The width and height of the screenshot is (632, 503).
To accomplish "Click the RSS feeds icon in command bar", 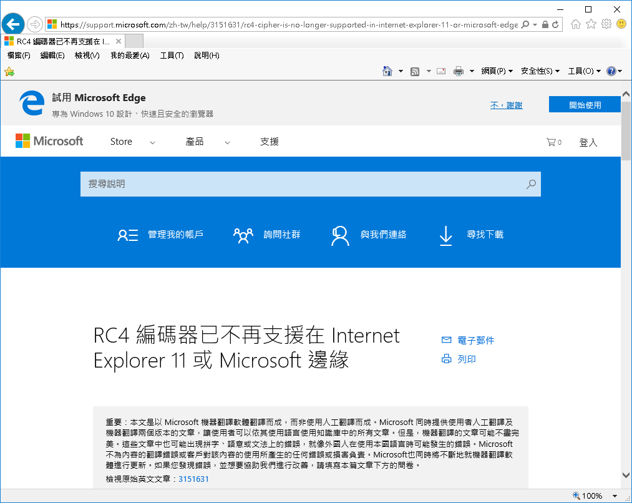I will pyautogui.click(x=415, y=71).
